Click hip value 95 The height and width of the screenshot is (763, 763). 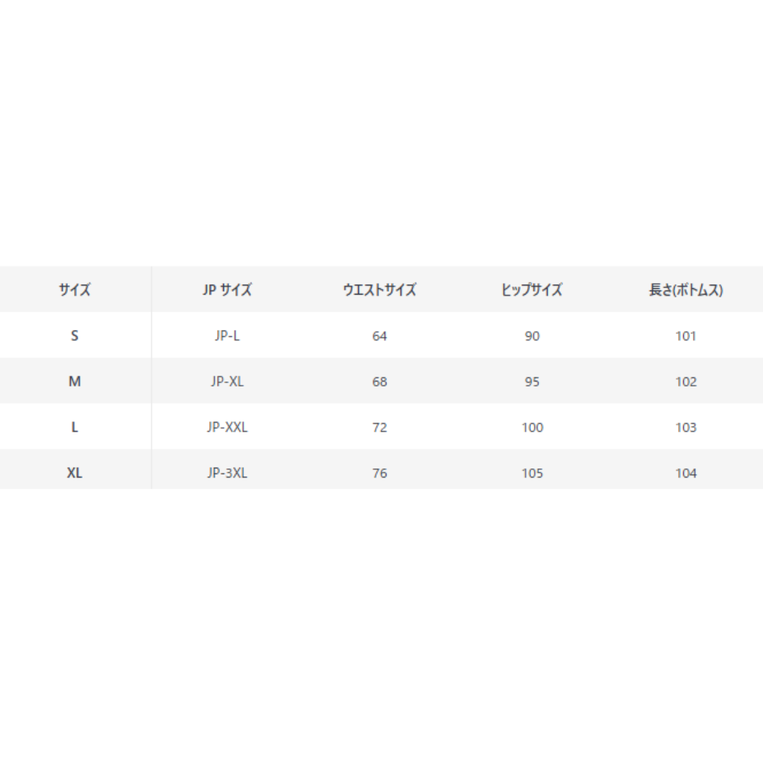click(532, 382)
